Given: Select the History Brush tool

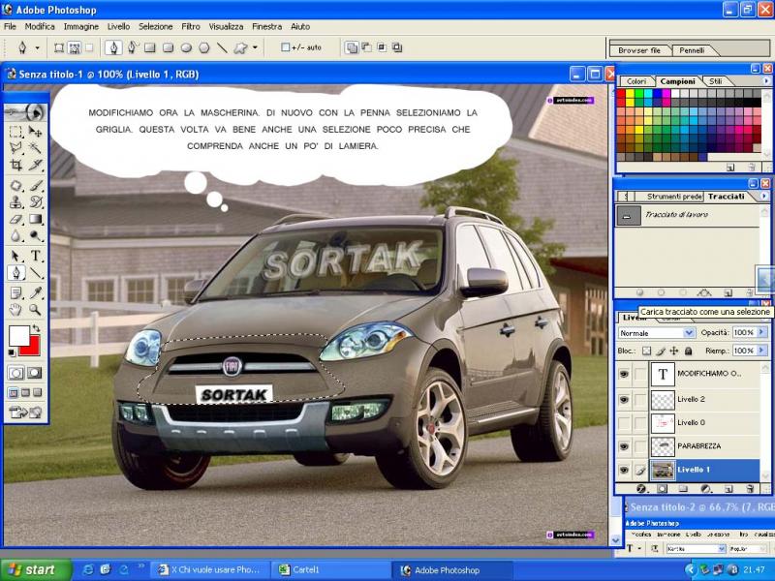Looking at the screenshot, I should click(x=35, y=201).
